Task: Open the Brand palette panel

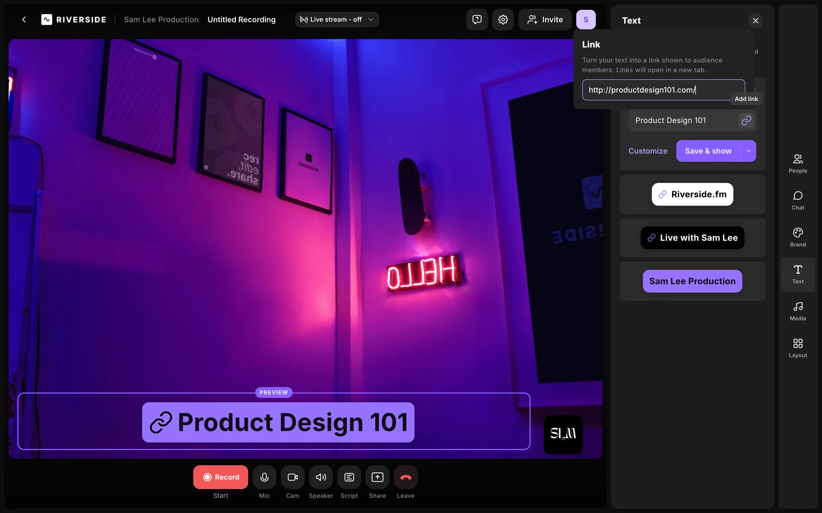Action: (x=798, y=237)
